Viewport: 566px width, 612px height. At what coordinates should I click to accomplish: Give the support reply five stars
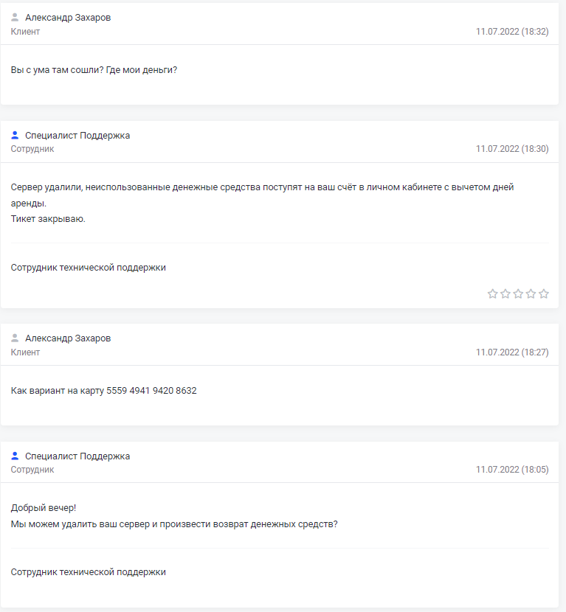(x=544, y=293)
